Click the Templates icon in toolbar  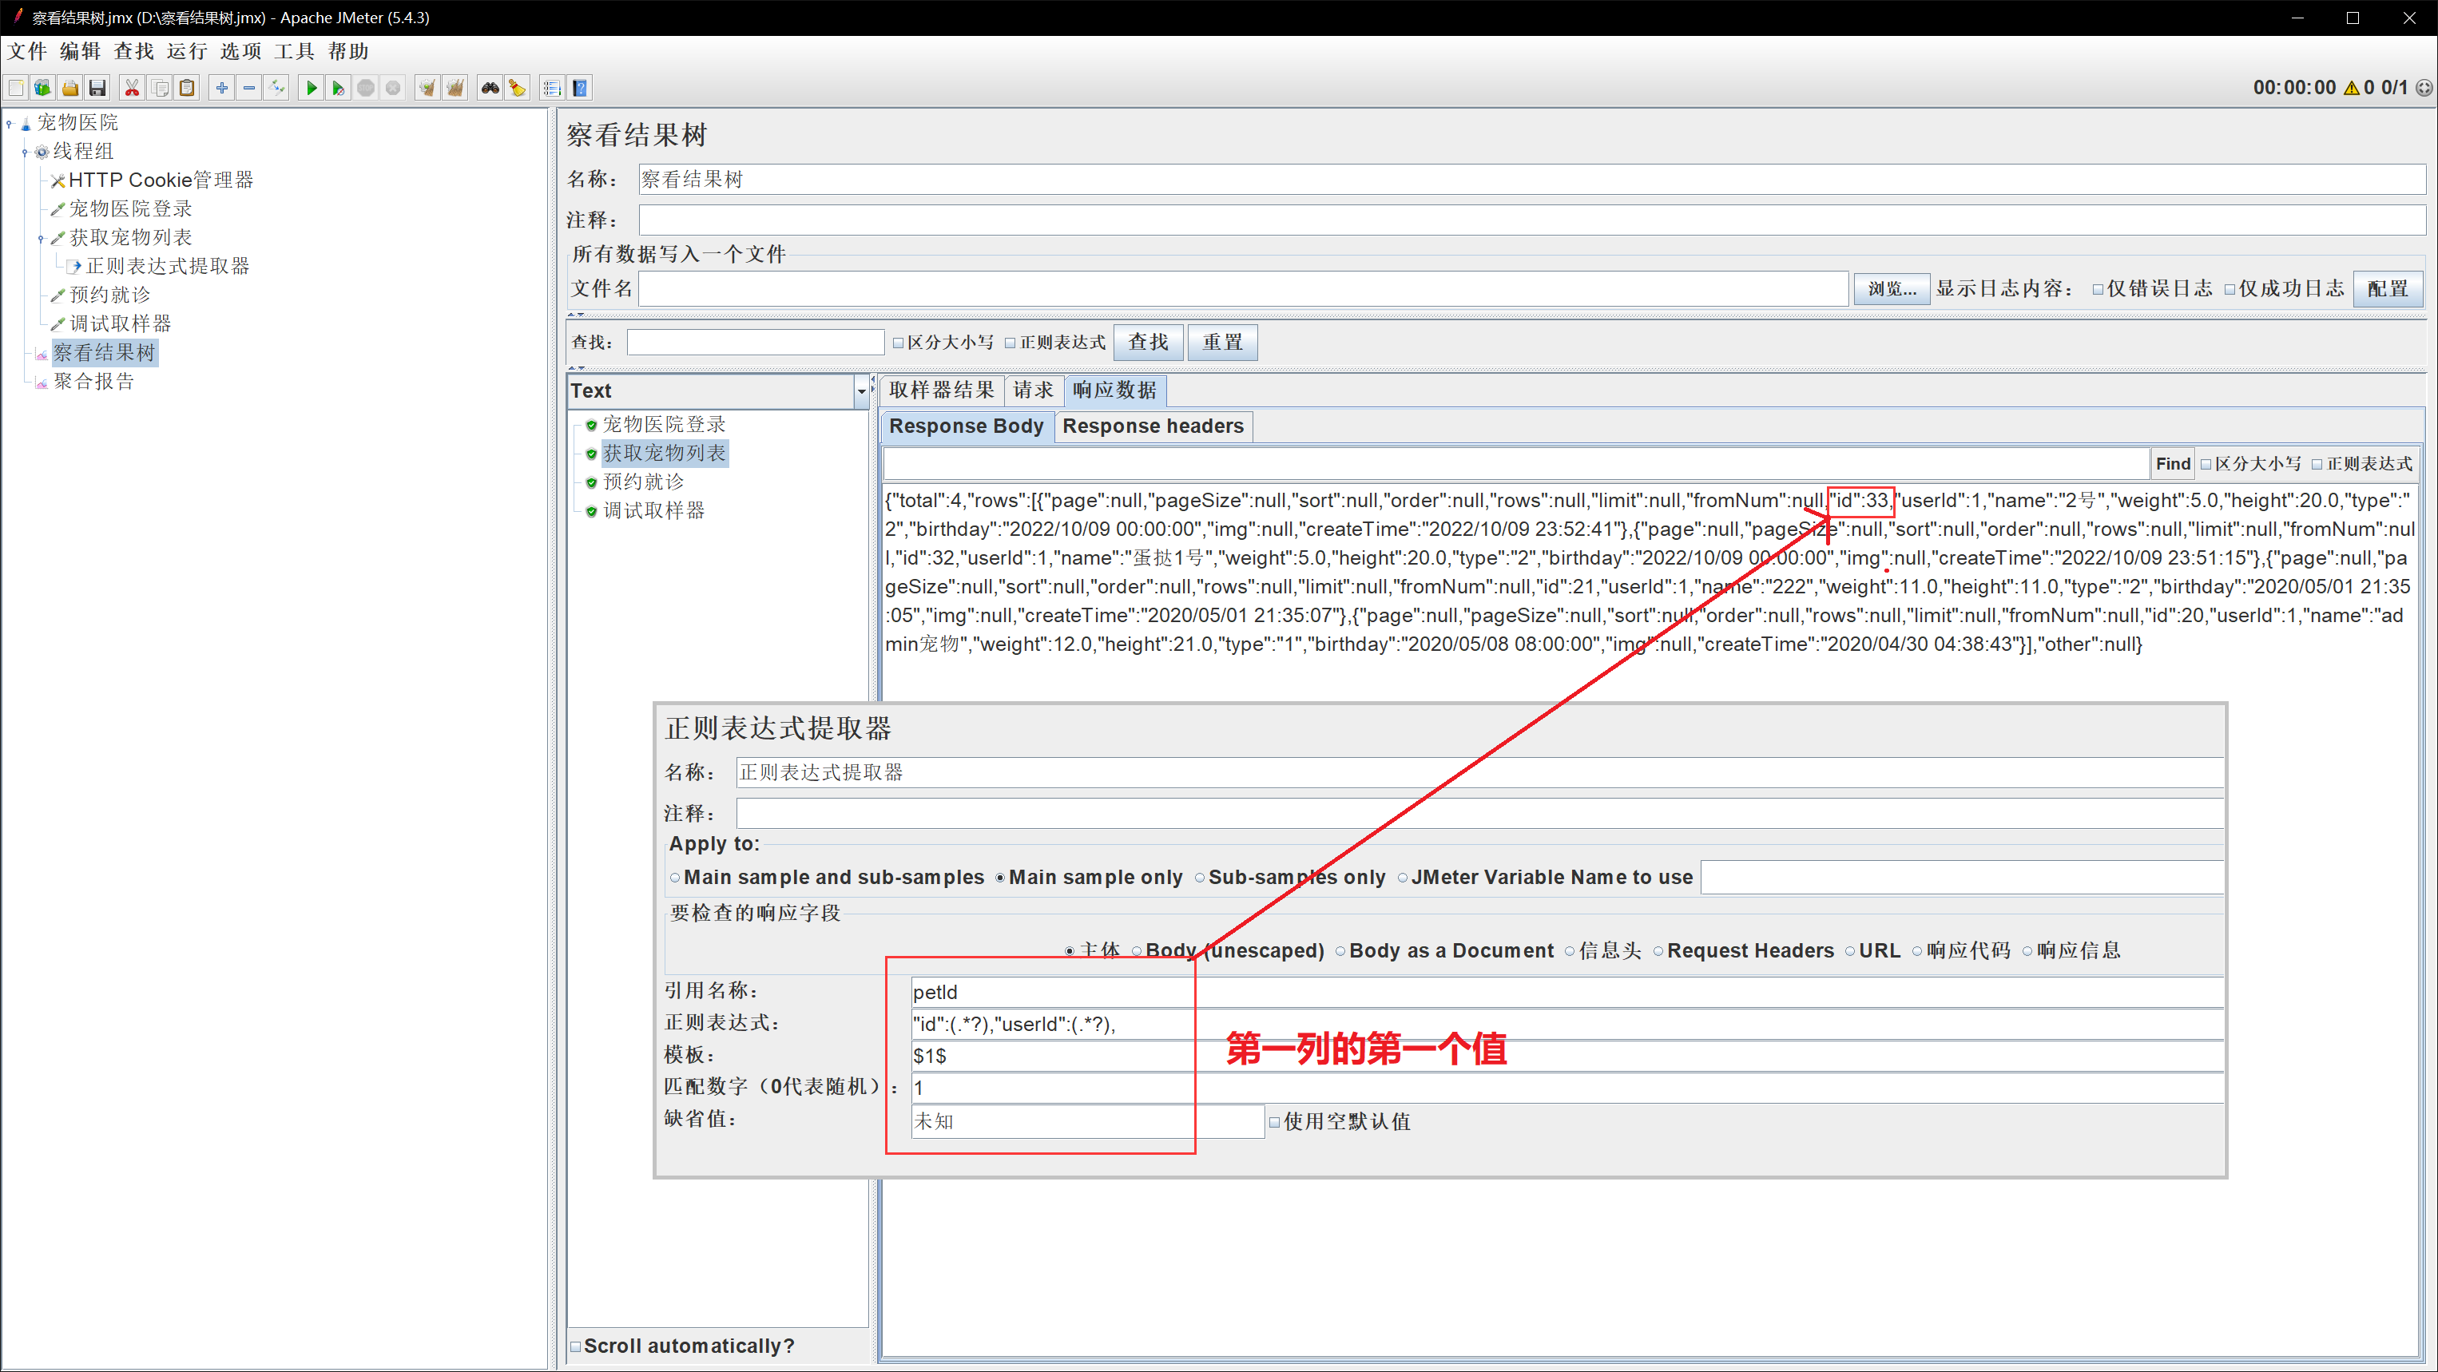point(42,88)
